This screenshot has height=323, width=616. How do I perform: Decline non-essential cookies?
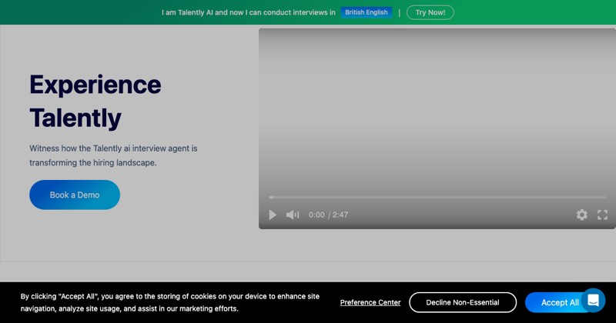[463, 302]
